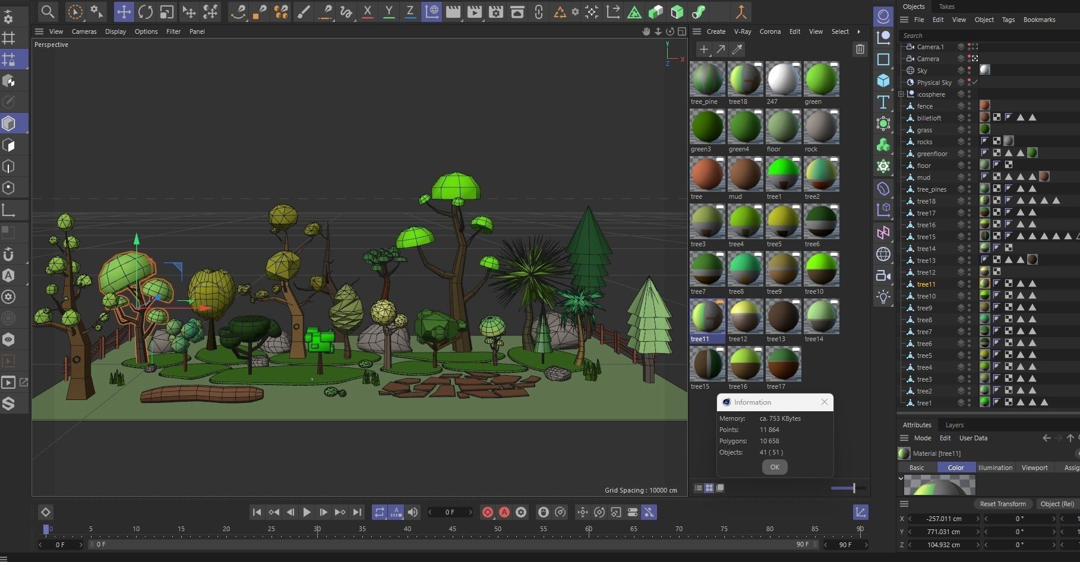1080x562 pixels.
Task: Click the Record Active Objects button
Action: [x=488, y=512]
